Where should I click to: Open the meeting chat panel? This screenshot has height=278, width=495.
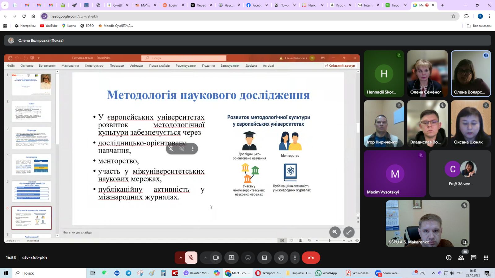click(473, 258)
